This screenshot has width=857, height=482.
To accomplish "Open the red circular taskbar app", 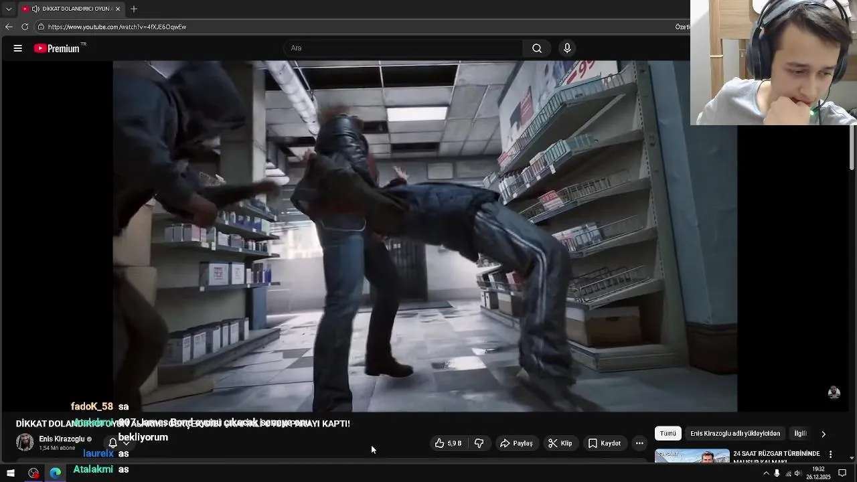I will tap(33, 473).
